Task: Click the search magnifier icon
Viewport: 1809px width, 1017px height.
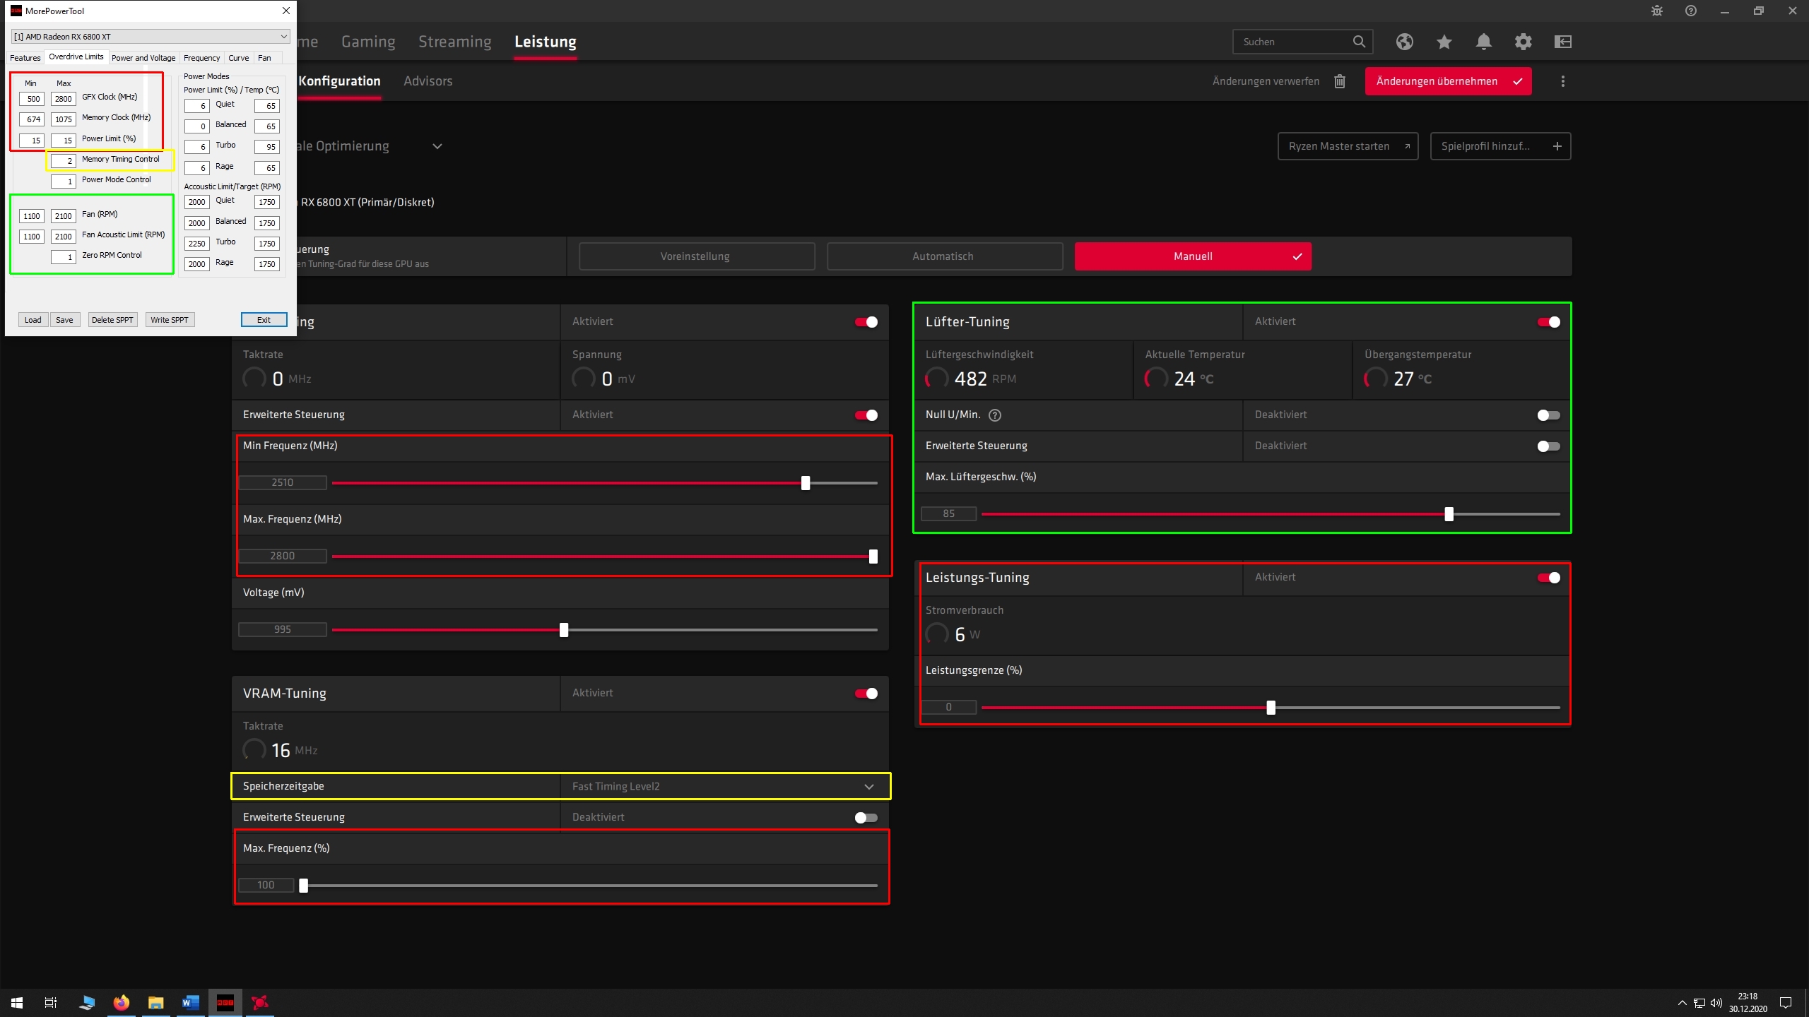Action: point(1359,42)
